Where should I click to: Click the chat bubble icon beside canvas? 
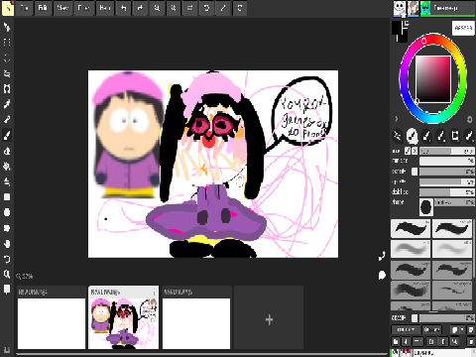[x=382, y=275]
